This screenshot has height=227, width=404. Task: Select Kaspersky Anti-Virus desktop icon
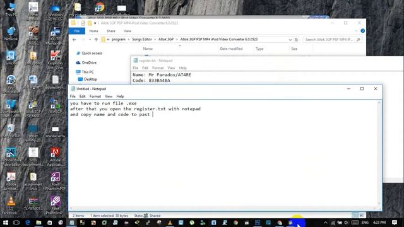[x=55, y=60]
